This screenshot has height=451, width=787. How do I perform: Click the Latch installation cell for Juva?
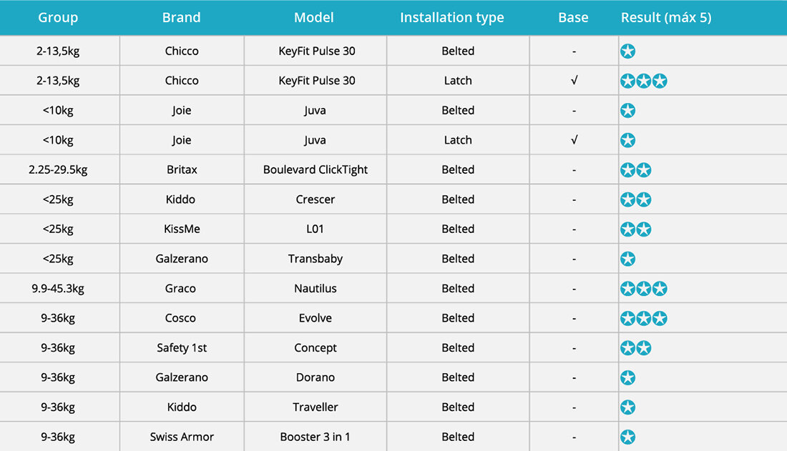pyautogui.click(x=458, y=140)
